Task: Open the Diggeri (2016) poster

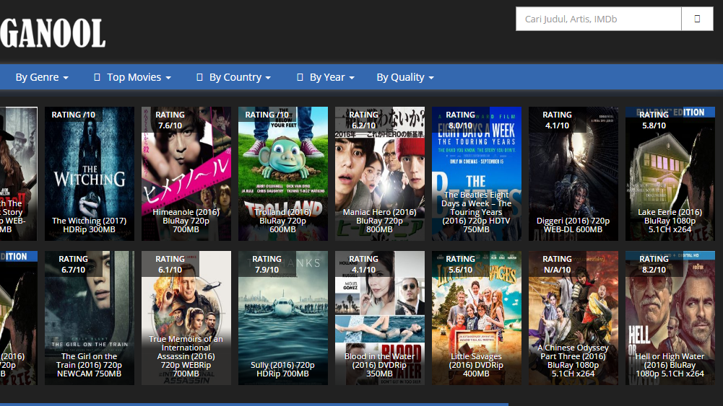Action: coord(573,174)
